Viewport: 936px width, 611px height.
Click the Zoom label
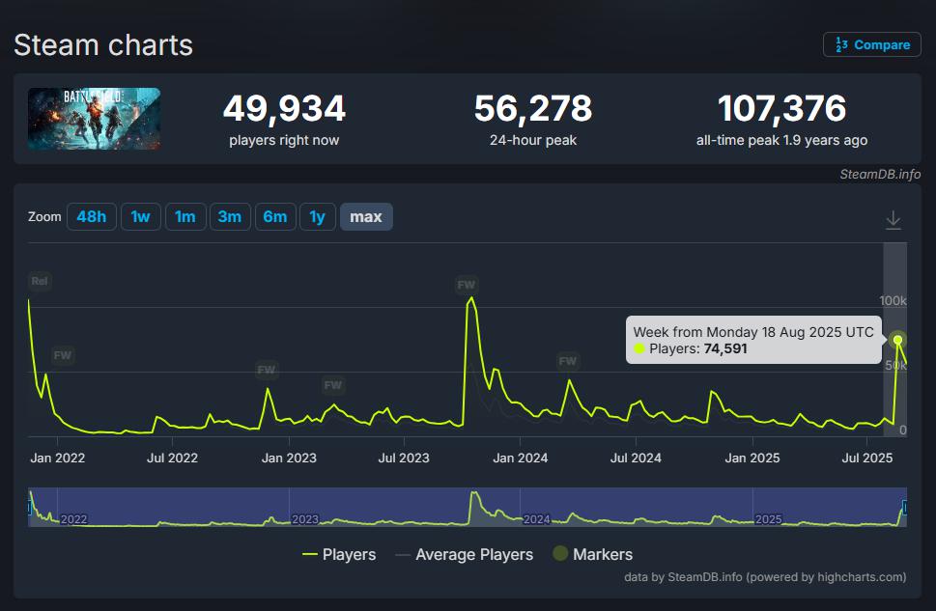point(44,216)
